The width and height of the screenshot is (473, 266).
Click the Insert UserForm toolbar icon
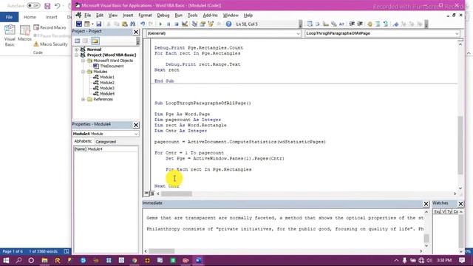(87, 24)
